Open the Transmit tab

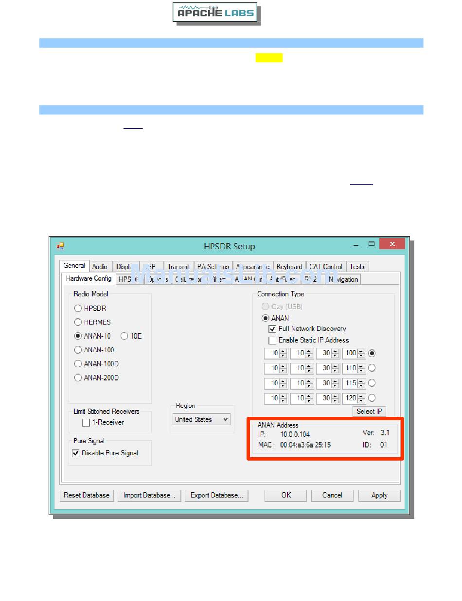[178, 267]
